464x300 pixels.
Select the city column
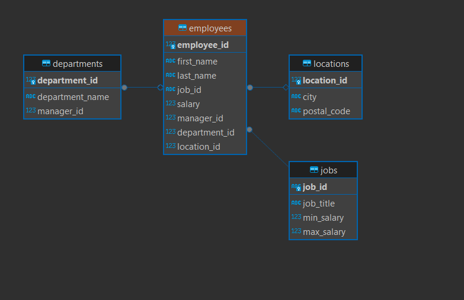pyautogui.click(x=325, y=96)
